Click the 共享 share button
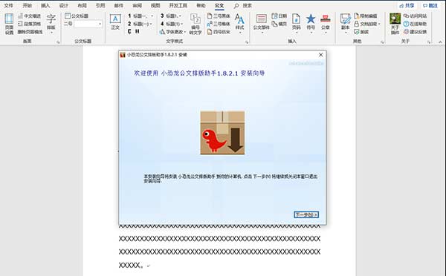446x276 pixels. [x=407, y=6]
